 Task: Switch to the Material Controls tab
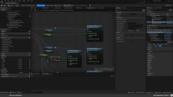coord(68,8)
